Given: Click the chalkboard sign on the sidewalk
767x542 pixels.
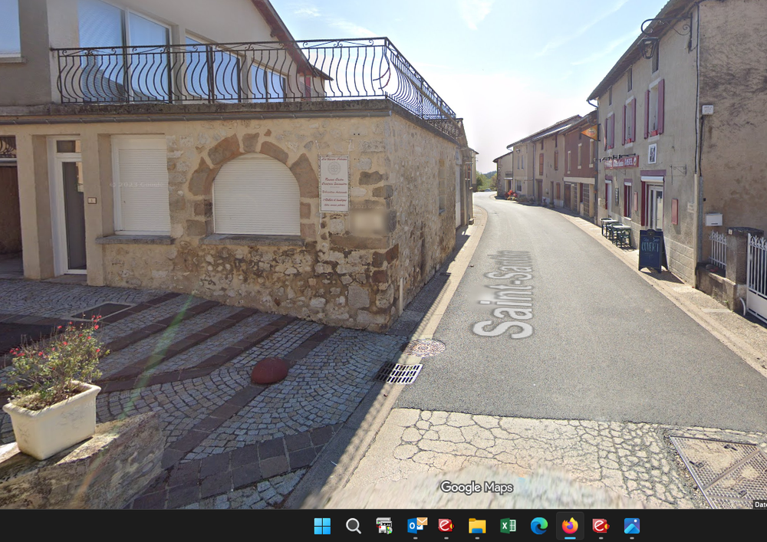Looking at the screenshot, I should [x=652, y=250].
